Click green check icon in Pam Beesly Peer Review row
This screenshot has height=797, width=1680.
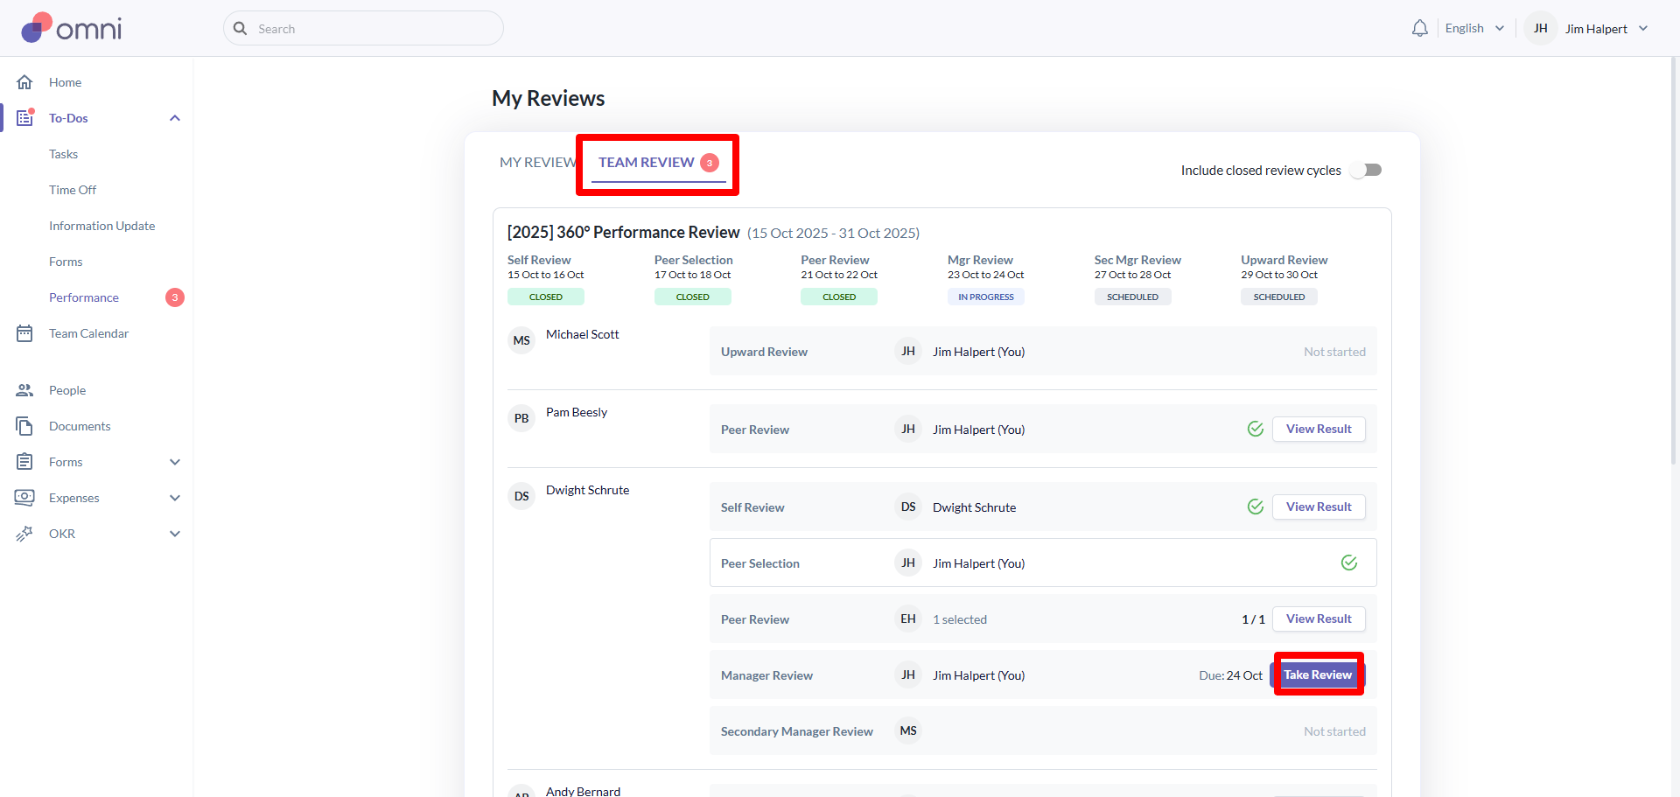point(1256,429)
